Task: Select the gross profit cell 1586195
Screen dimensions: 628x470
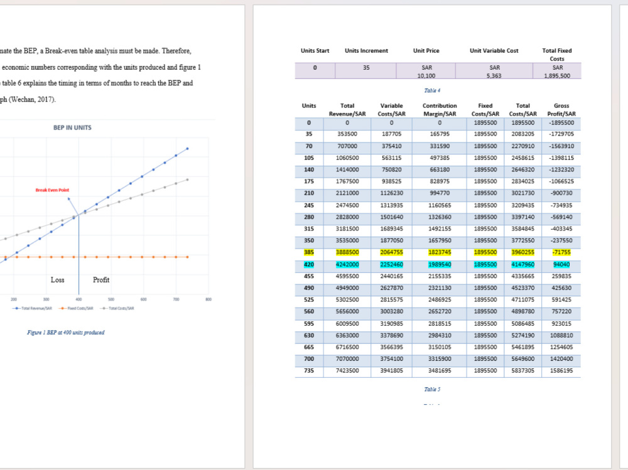Action: (x=561, y=371)
